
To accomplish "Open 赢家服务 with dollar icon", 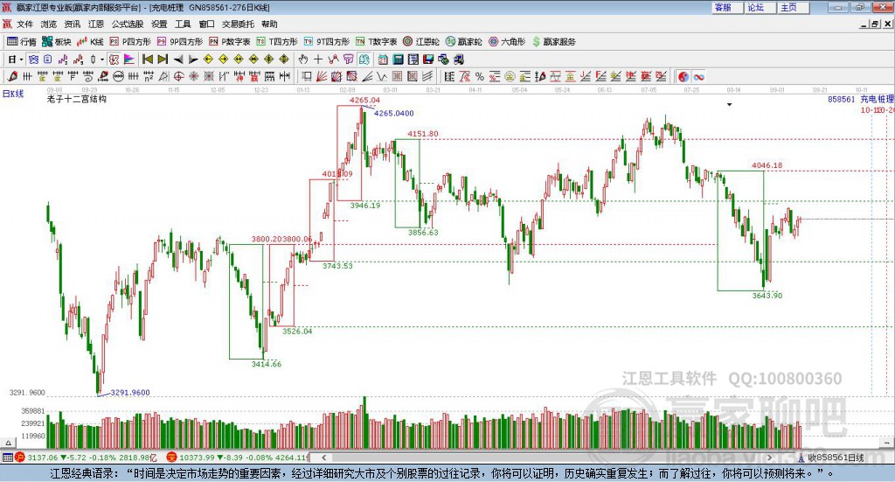I will click(x=553, y=42).
